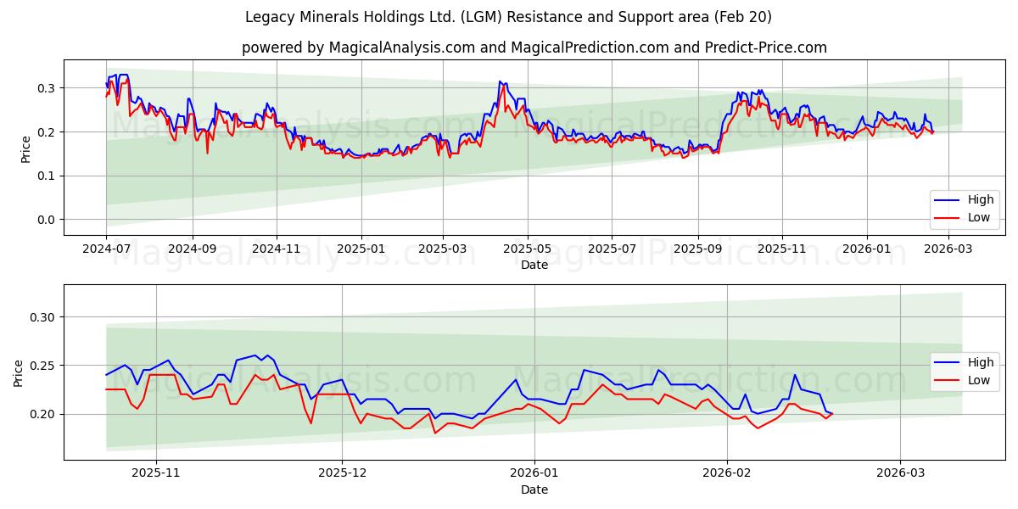
Task: Click the 0.20 price tick on the lower chart
Action: [x=43, y=414]
